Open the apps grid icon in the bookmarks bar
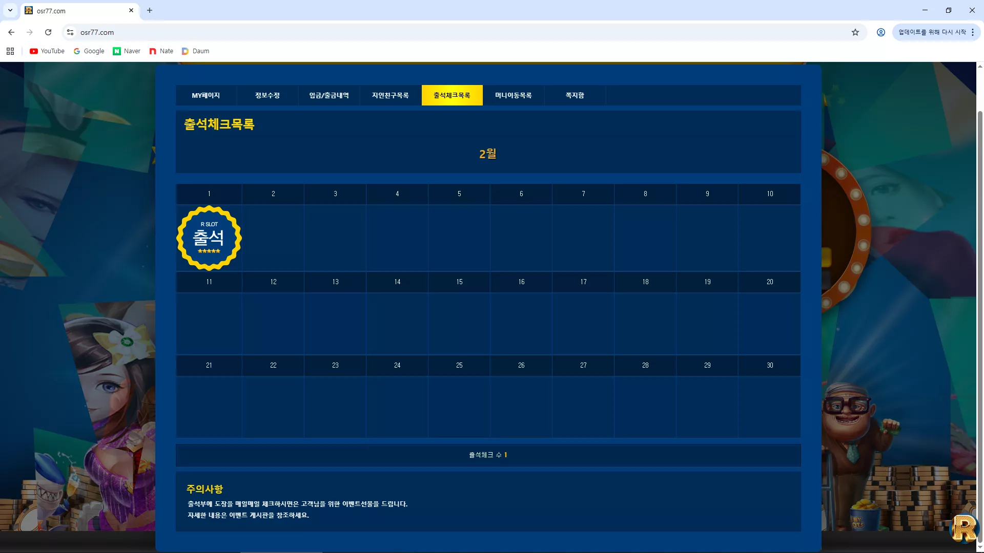The height and width of the screenshot is (553, 984). [10, 51]
